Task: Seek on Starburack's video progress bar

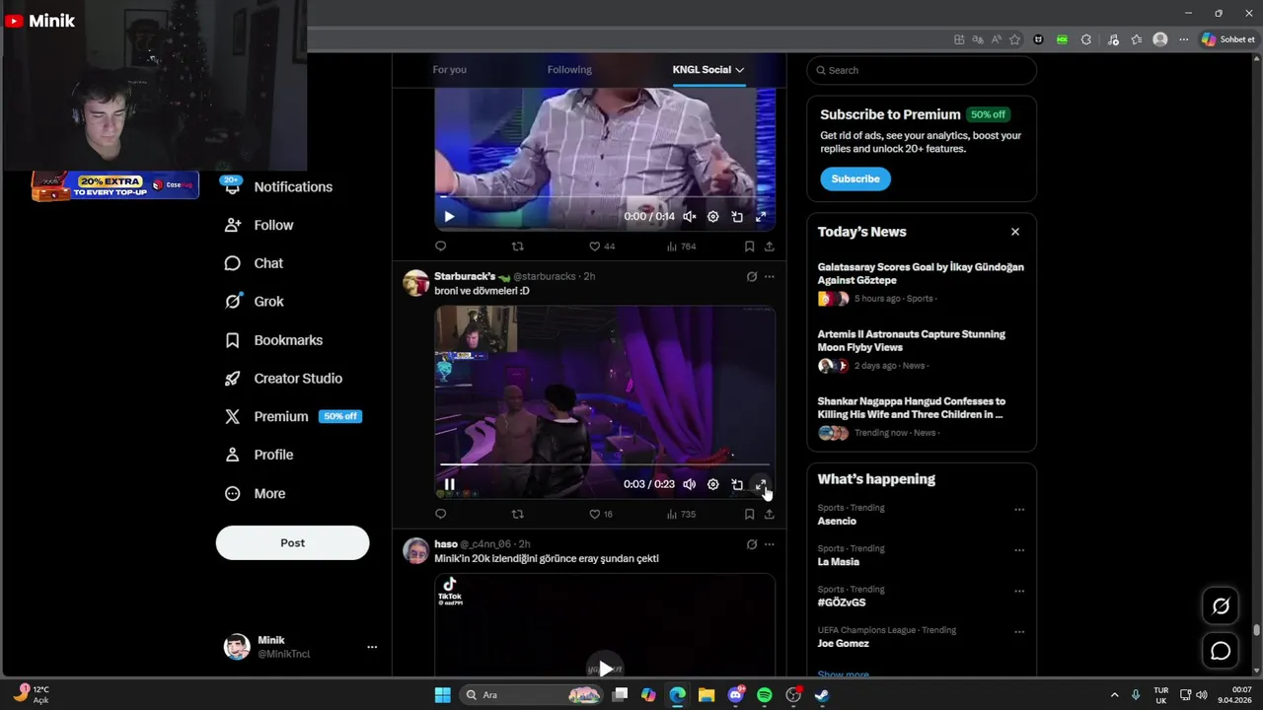Action: click(x=605, y=464)
